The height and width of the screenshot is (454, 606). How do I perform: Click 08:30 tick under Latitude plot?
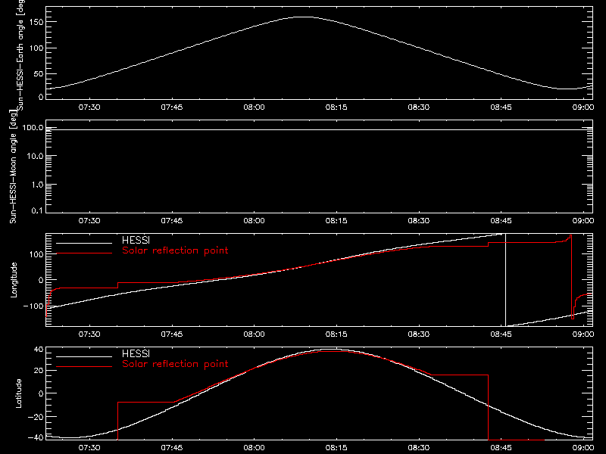coord(419,447)
